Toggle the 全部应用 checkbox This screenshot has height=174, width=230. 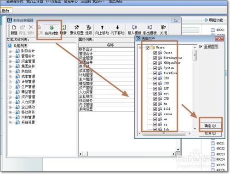201,47
